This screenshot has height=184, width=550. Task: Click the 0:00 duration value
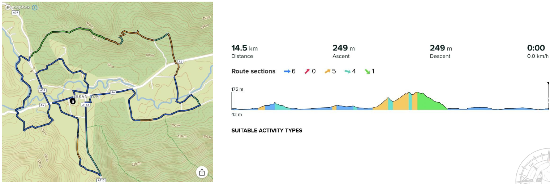536,48
